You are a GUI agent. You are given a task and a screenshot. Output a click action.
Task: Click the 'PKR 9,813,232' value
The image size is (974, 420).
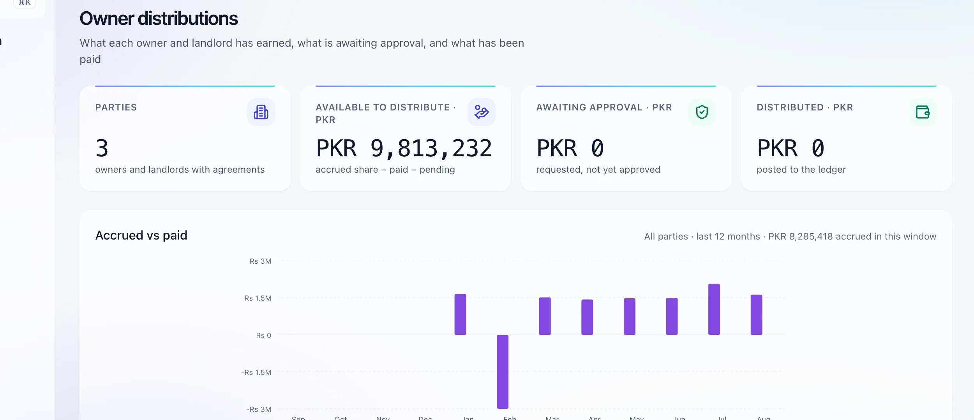pyautogui.click(x=404, y=148)
